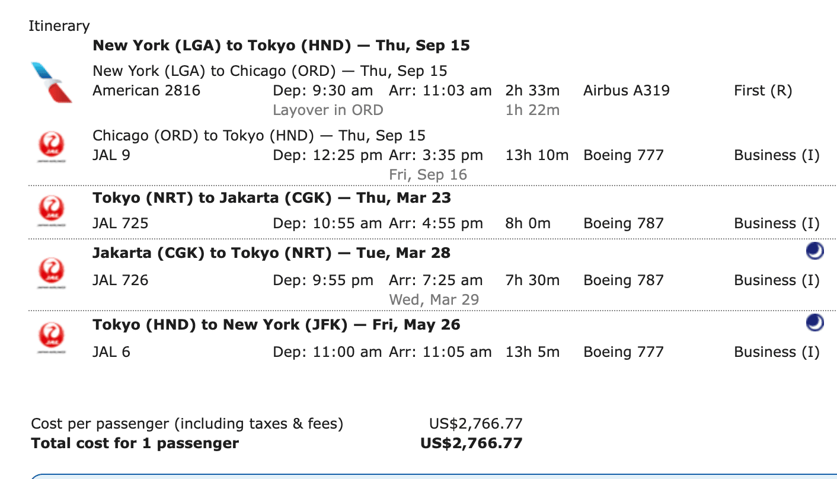Select the Jakarta (CGK) to Tokyo (NRT) heading
Screen dimensions: 837x479
pyautogui.click(x=271, y=253)
